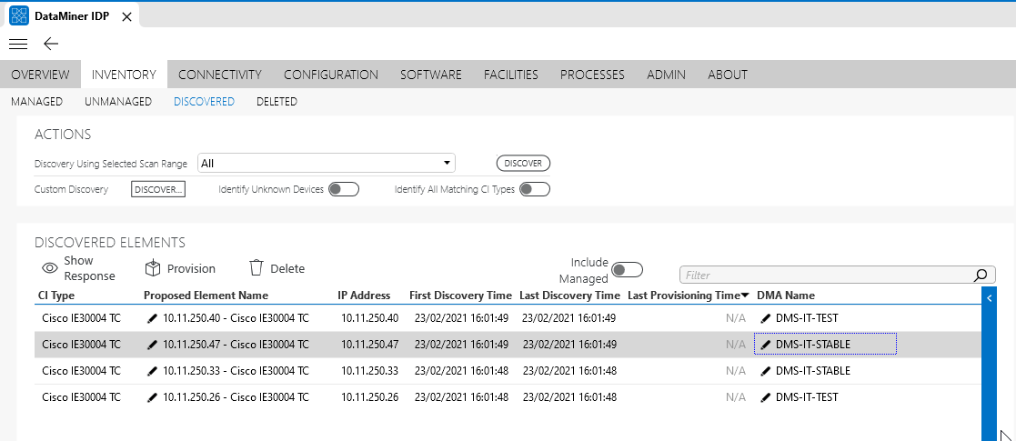Image resolution: width=1016 pixels, height=441 pixels.
Task: Open the FACILITIES tab
Action: pyautogui.click(x=510, y=75)
